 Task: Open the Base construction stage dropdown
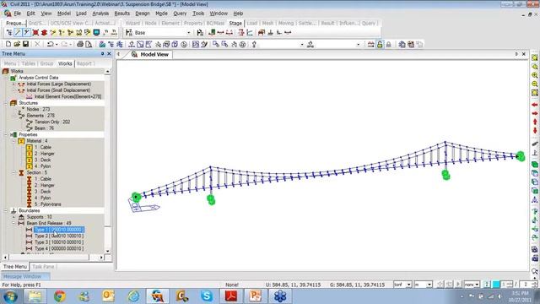(188, 33)
